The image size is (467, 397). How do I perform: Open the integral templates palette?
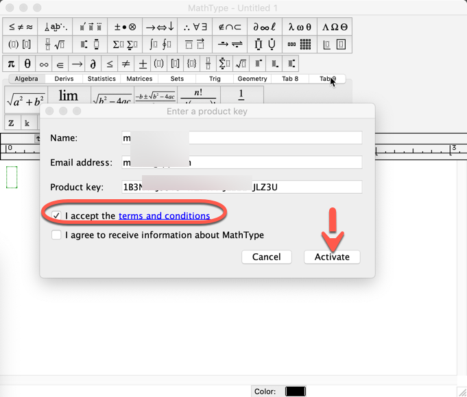160,44
